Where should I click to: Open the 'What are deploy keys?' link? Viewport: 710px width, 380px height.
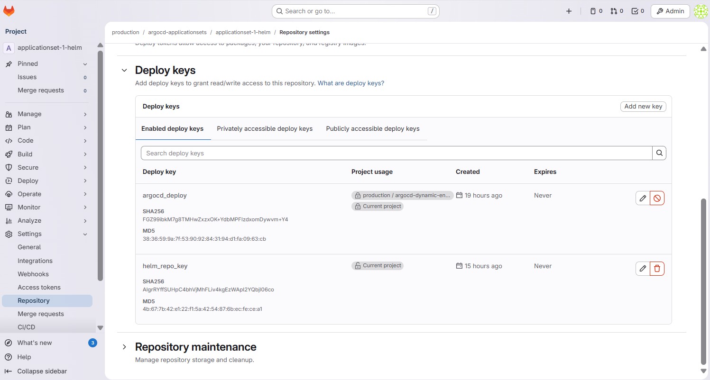(350, 83)
